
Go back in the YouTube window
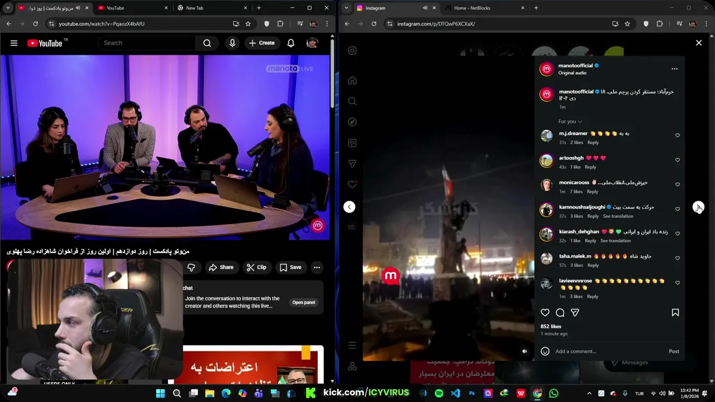(8, 24)
